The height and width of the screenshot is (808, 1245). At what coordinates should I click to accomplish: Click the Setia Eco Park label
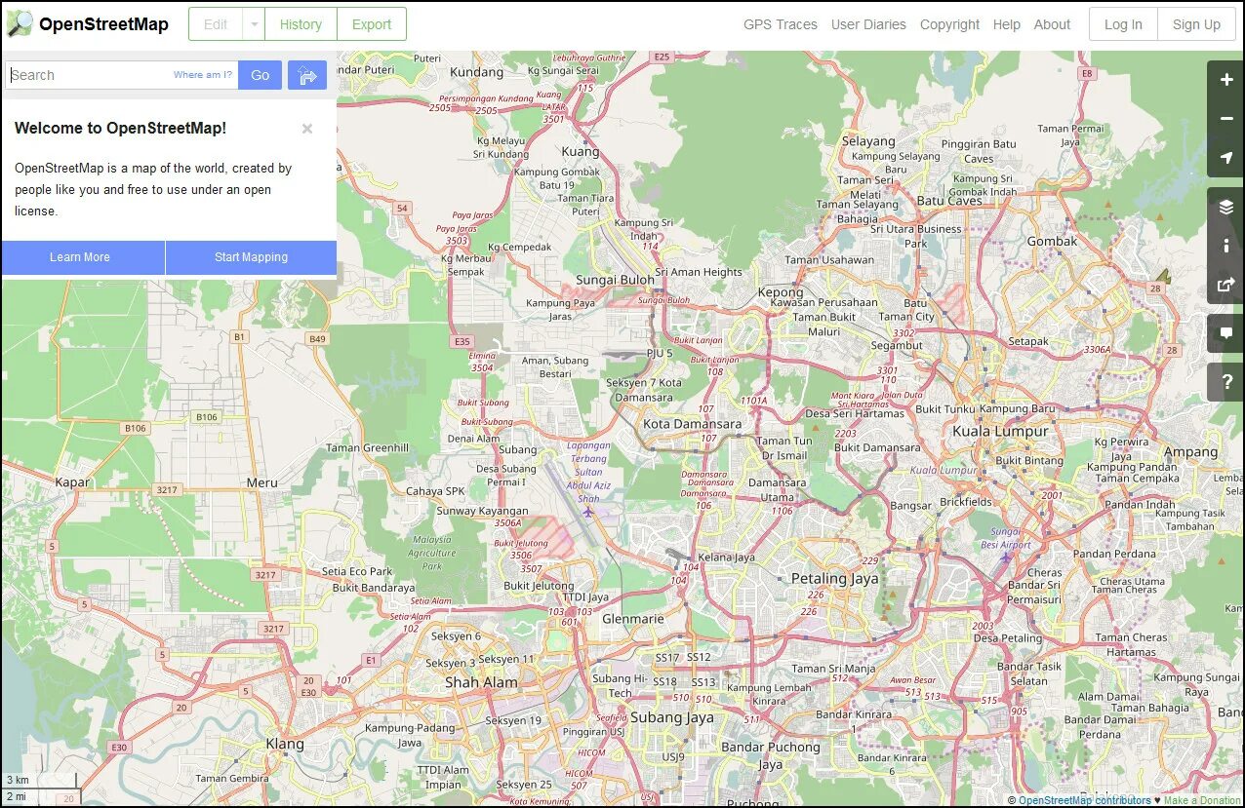tap(357, 572)
